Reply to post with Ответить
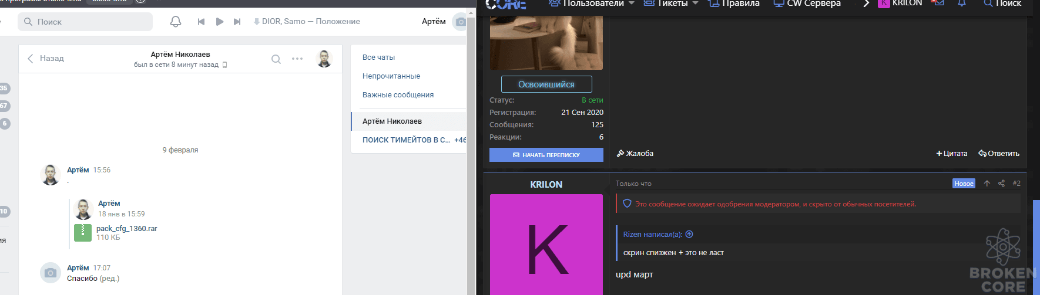 [x=999, y=154]
